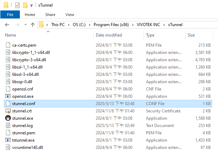
Task: Select the ca-certs.pem file
Action: pos(24,45)
